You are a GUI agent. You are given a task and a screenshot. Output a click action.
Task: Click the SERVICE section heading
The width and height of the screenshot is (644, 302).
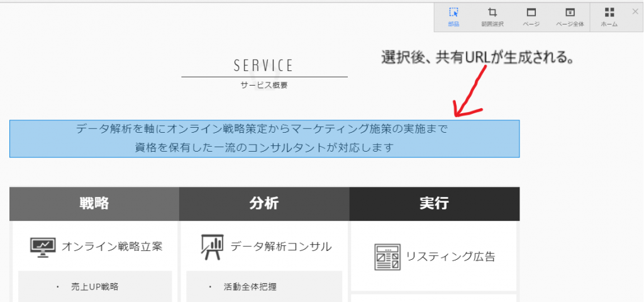[x=264, y=65]
